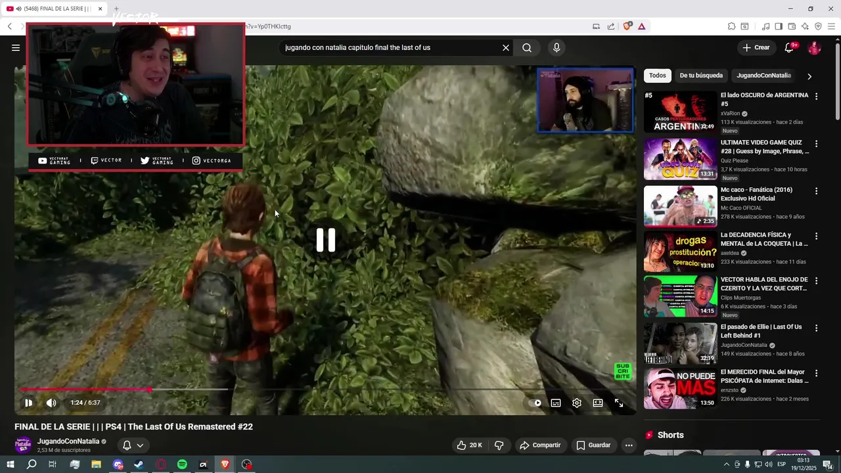Start voice search with microphone
Screen dimensions: 841x473
pyautogui.click(x=557, y=47)
